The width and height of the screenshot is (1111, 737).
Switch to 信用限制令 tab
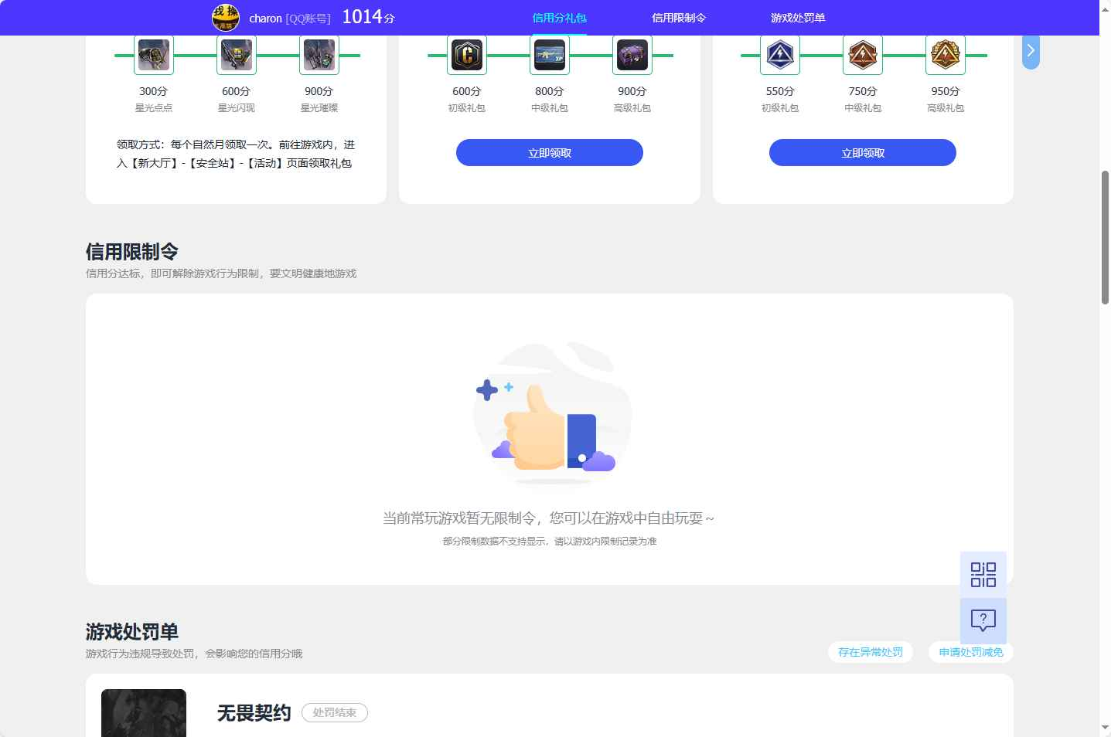(679, 18)
